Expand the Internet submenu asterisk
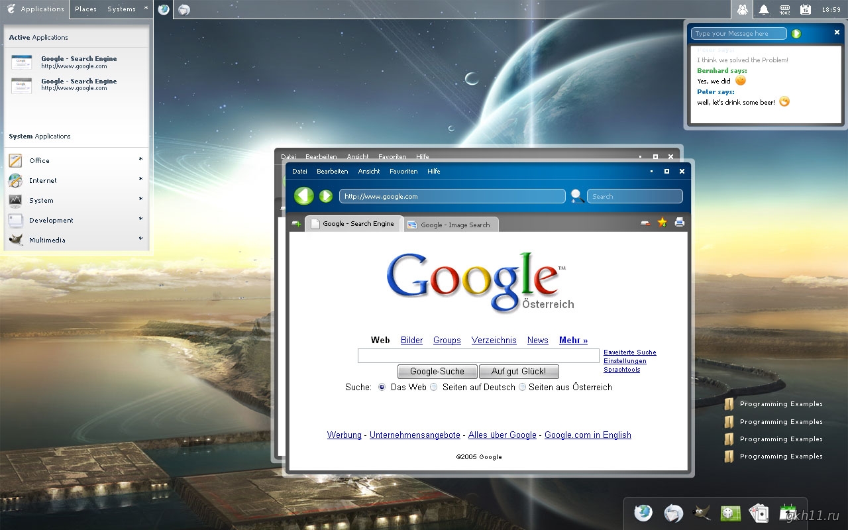 pyautogui.click(x=140, y=180)
